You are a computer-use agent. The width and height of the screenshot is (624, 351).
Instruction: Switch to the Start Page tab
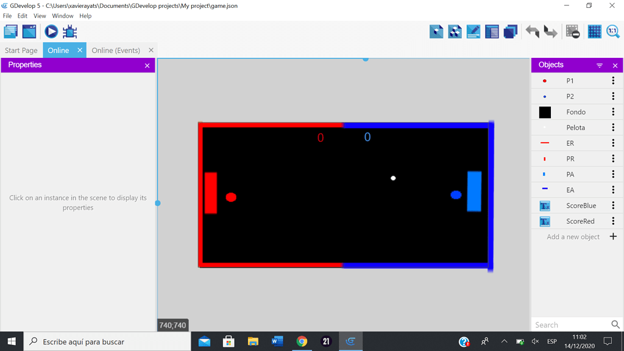point(21,50)
